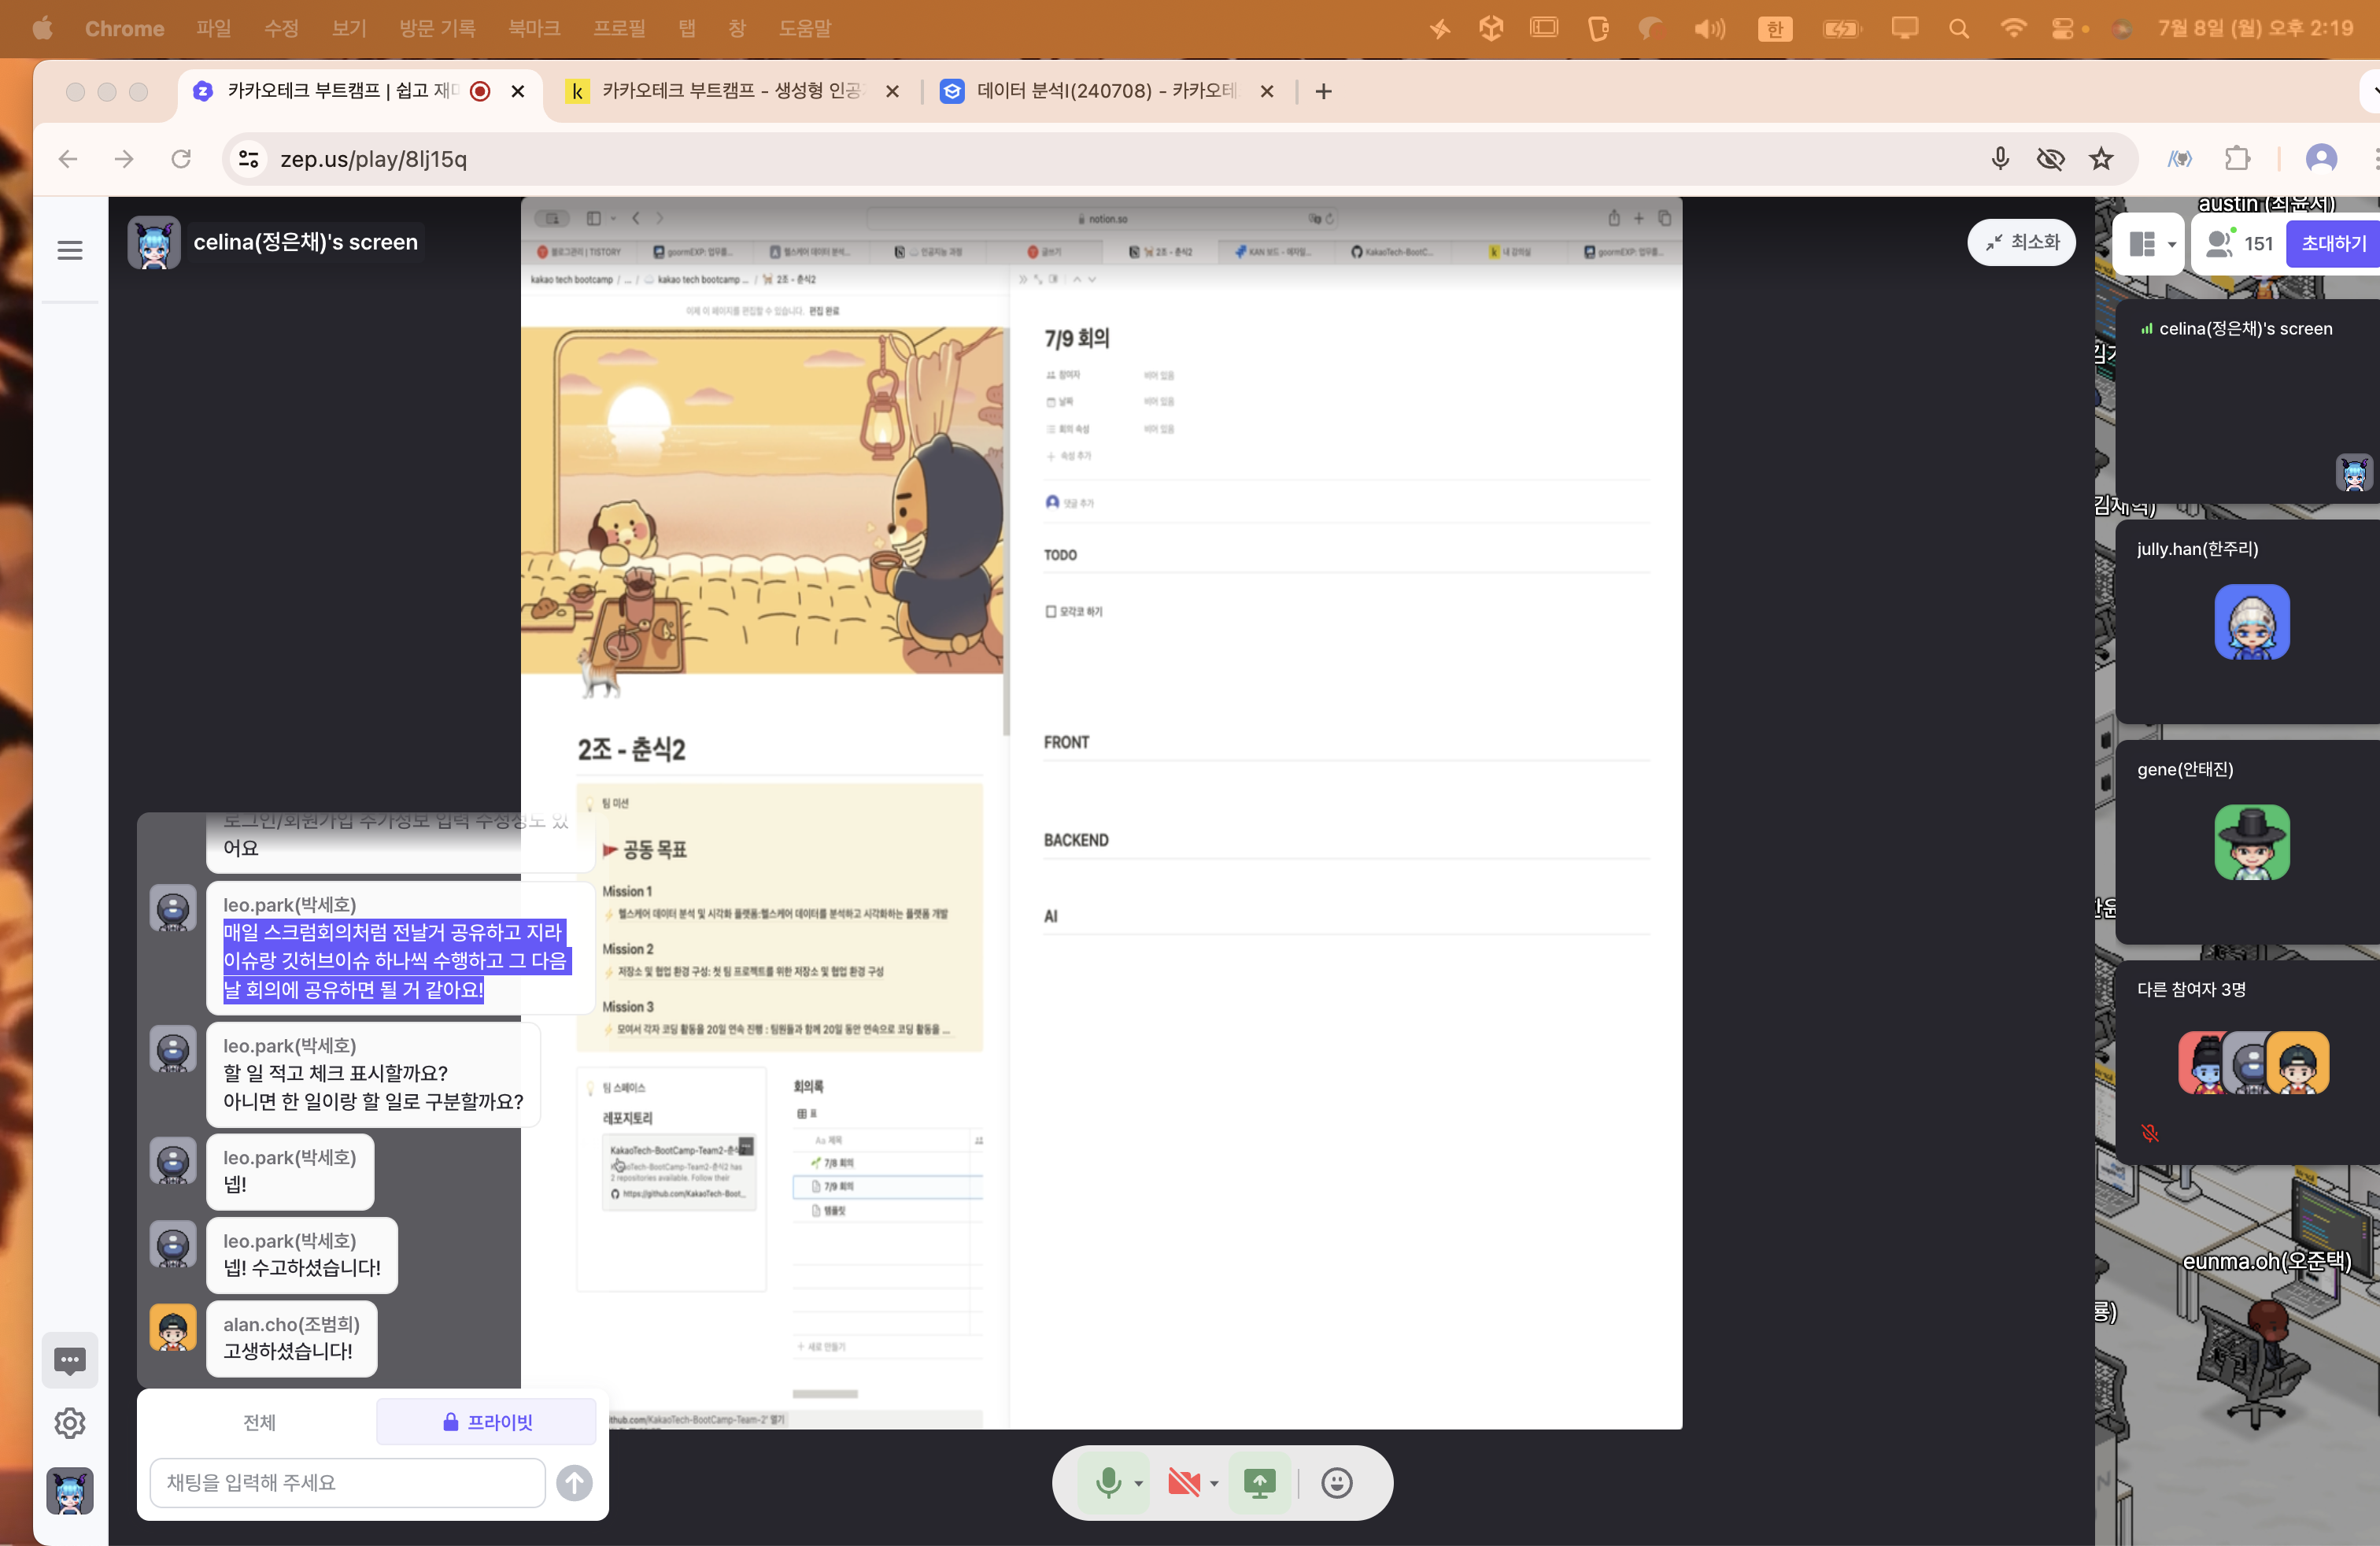
Task: Select gene(안태진) participant avatar
Action: coord(2252,842)
